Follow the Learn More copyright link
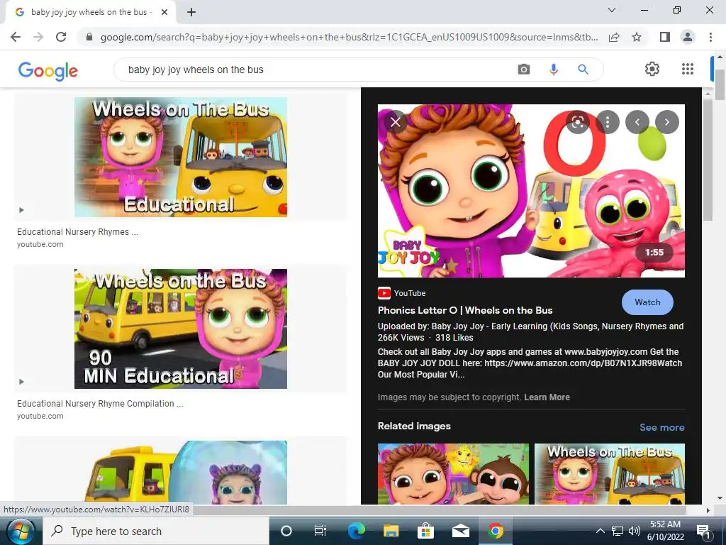Viewport: 726px width, 545px height. click(x=547, y=397)
